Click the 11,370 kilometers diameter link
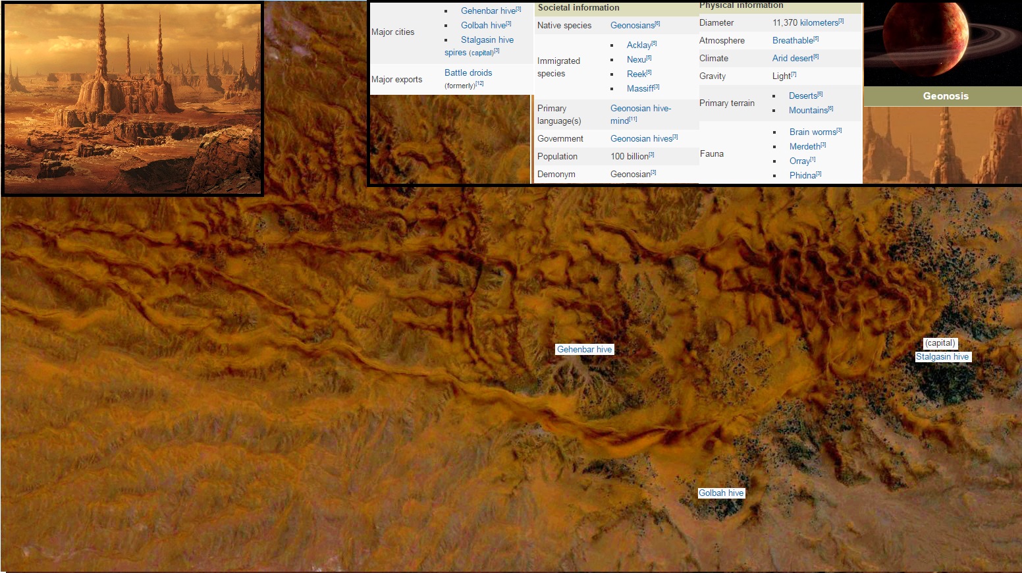1022x573 pixels. tap(805, 23)
